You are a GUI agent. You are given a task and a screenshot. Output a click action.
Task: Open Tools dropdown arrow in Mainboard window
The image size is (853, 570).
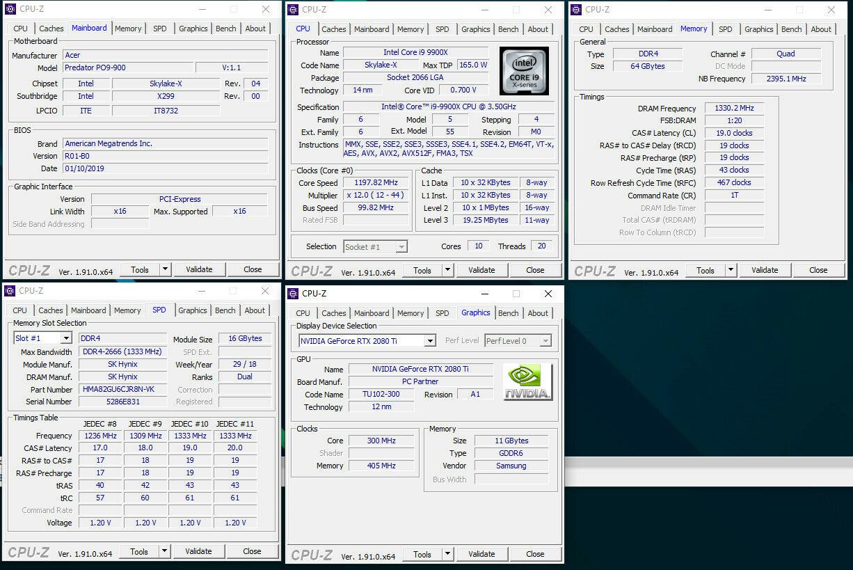(x=165, y=269)
